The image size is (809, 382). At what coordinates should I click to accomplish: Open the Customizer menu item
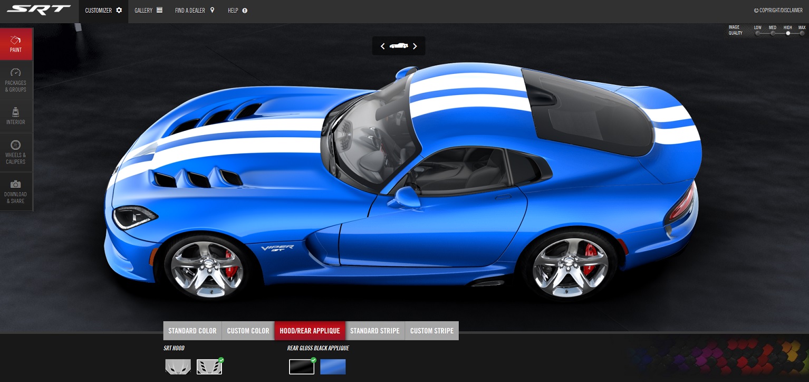tap(103, 11)
